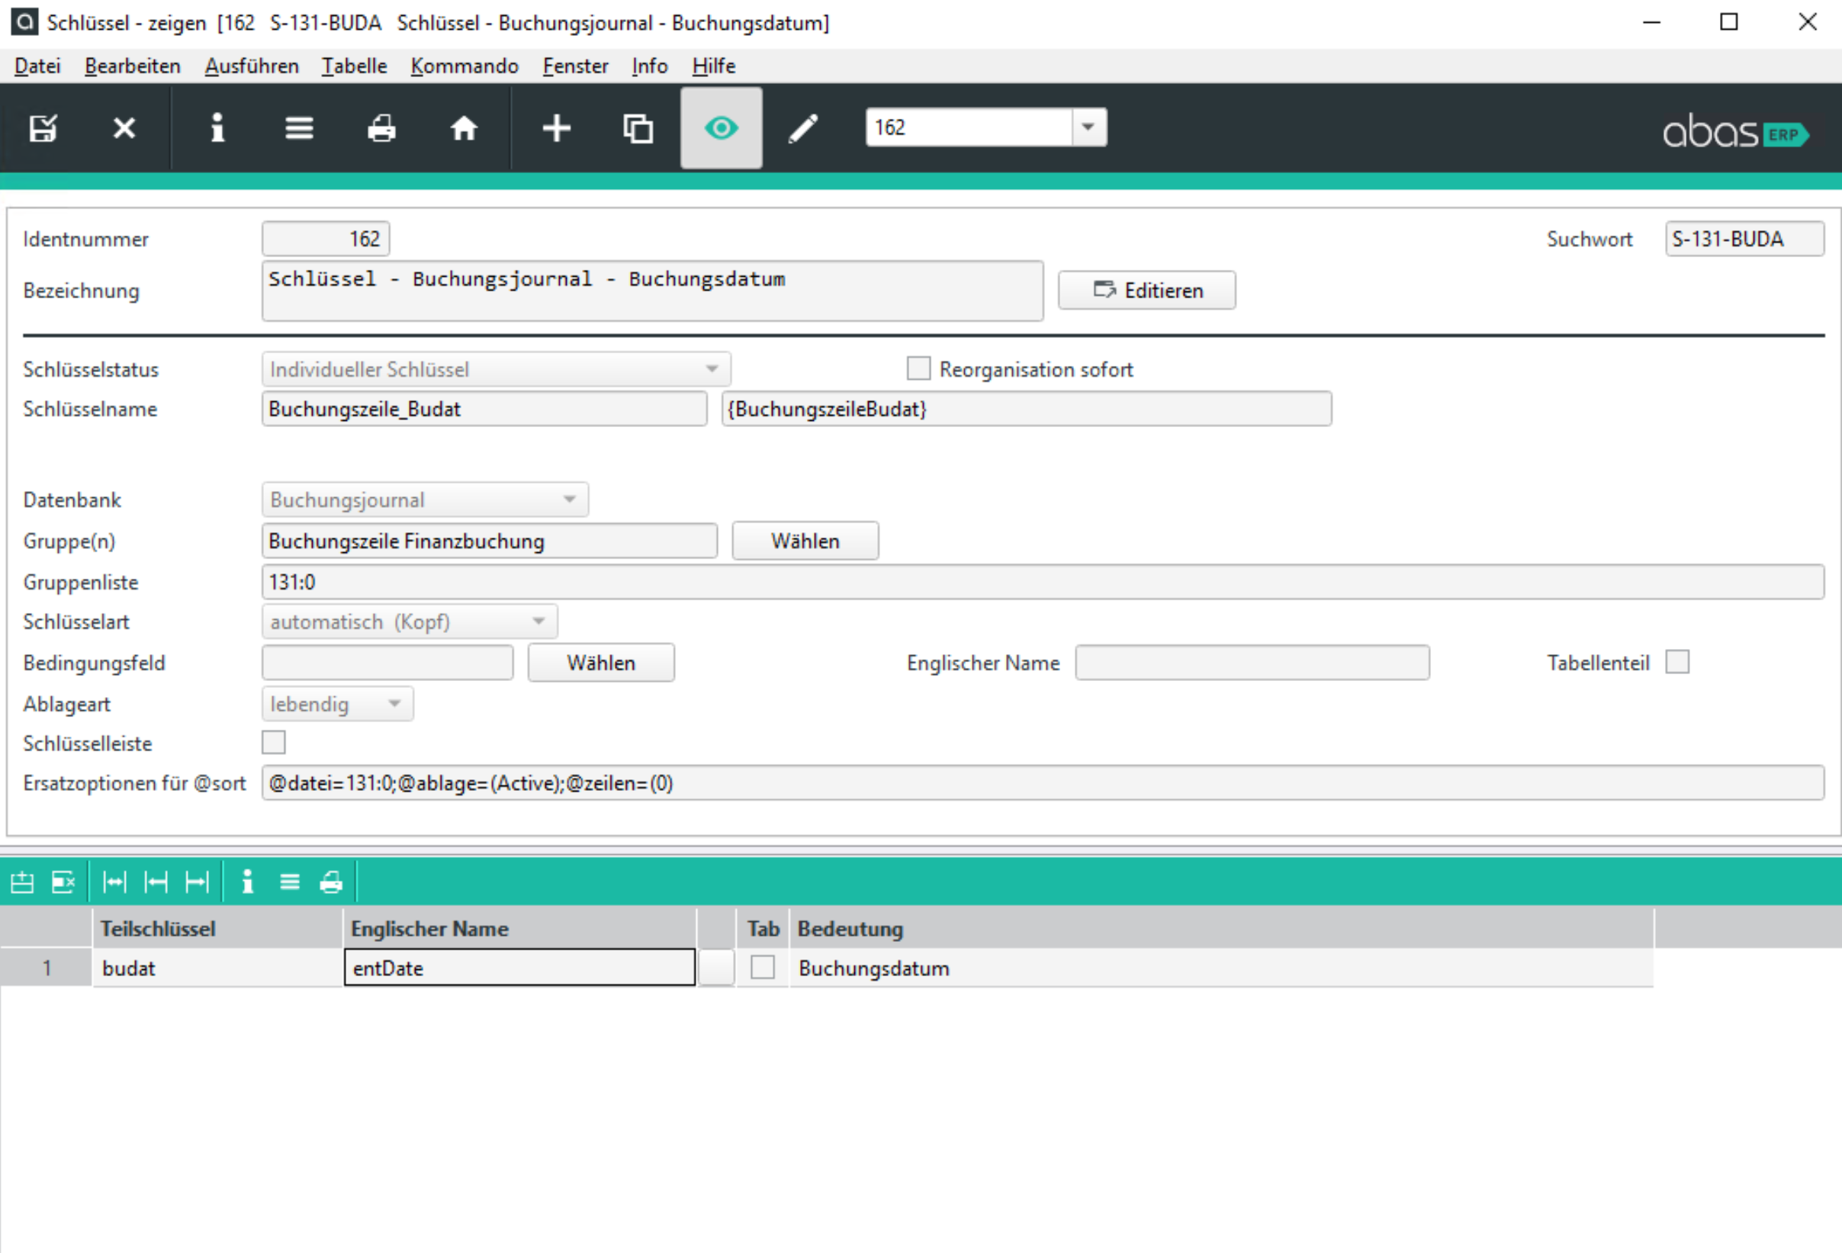
Task: Click the cancel X toolbar icon
Action: coord(124,127)
